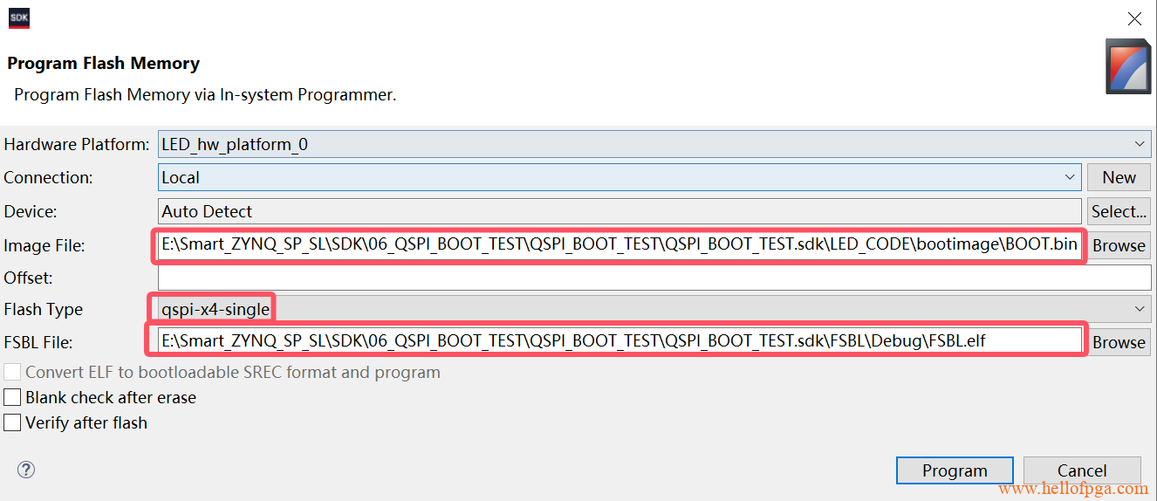Click the flash memory card icon
Image resolution: width=1157 pixels, height=501 pixels.
(1127, 66)
